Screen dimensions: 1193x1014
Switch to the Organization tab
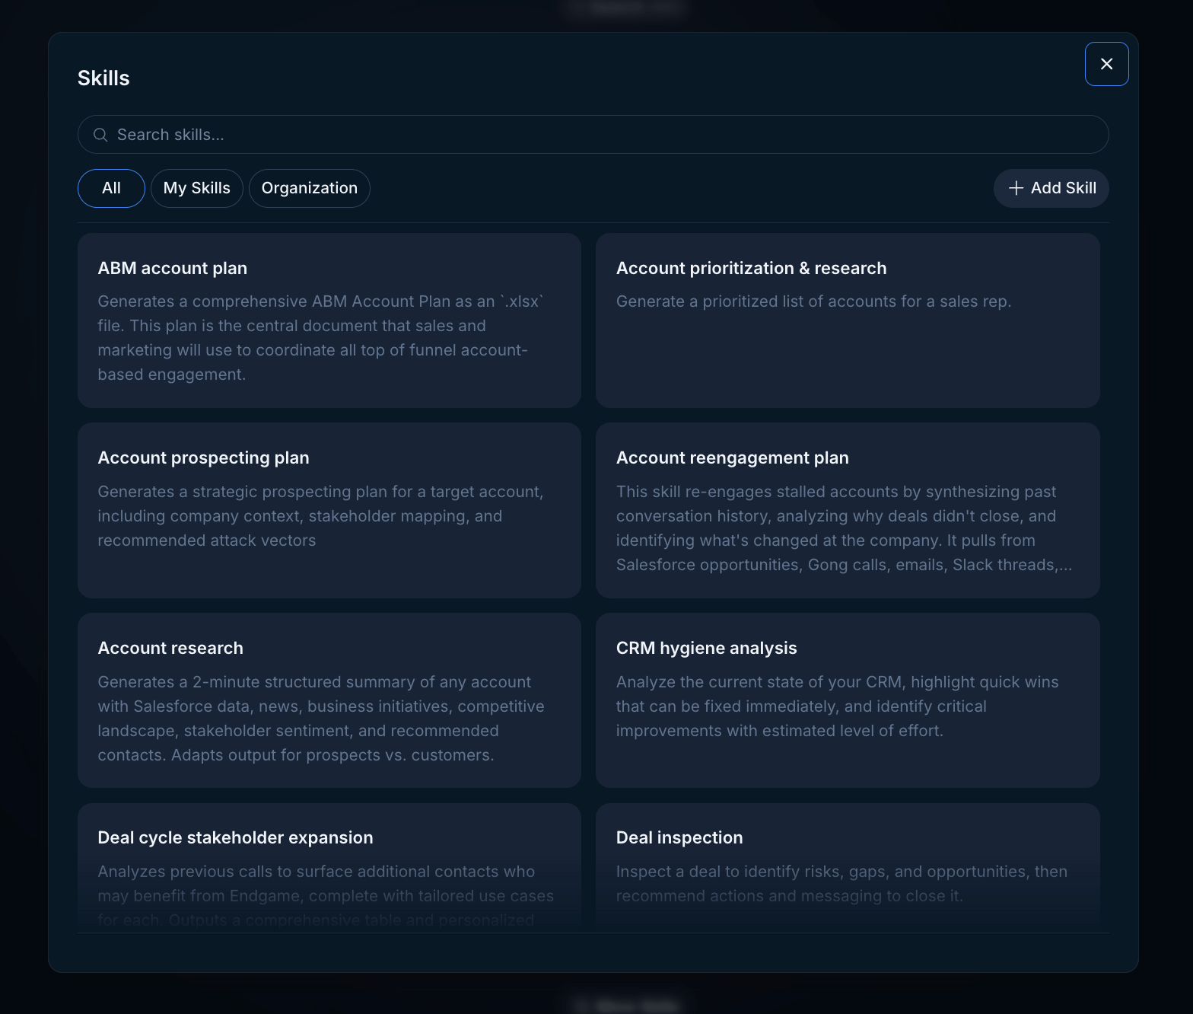(310, 188)
